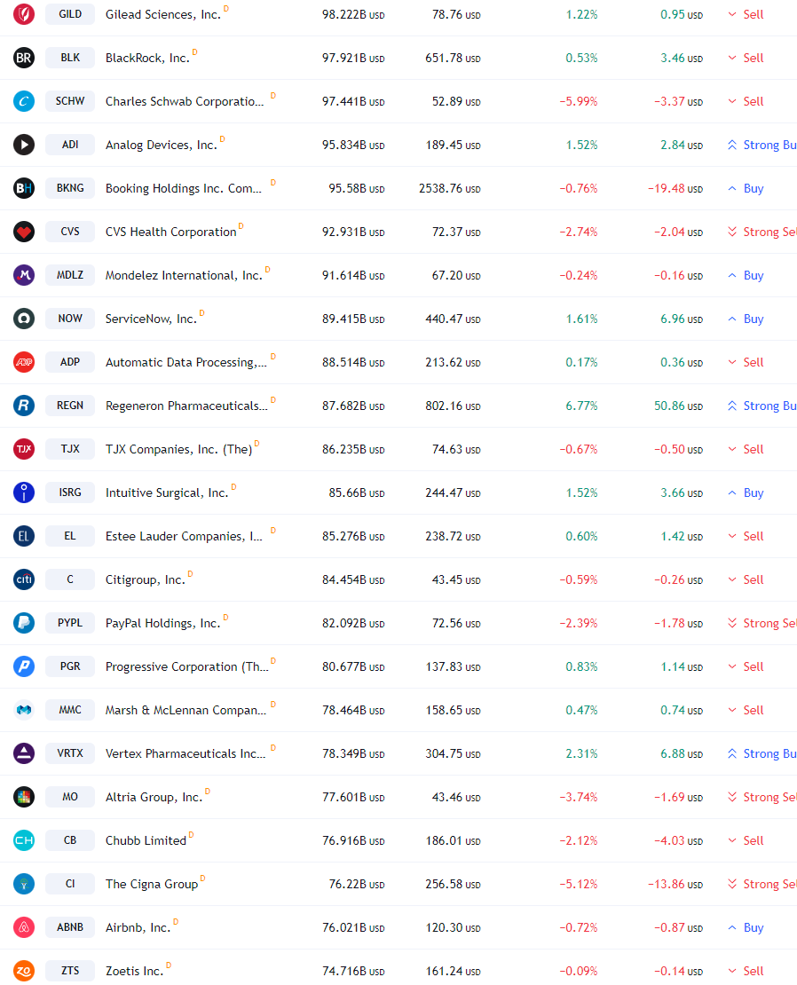Open Zoetis Inc. company link
Screen dimensions: 797x985
tap(134, 971)
